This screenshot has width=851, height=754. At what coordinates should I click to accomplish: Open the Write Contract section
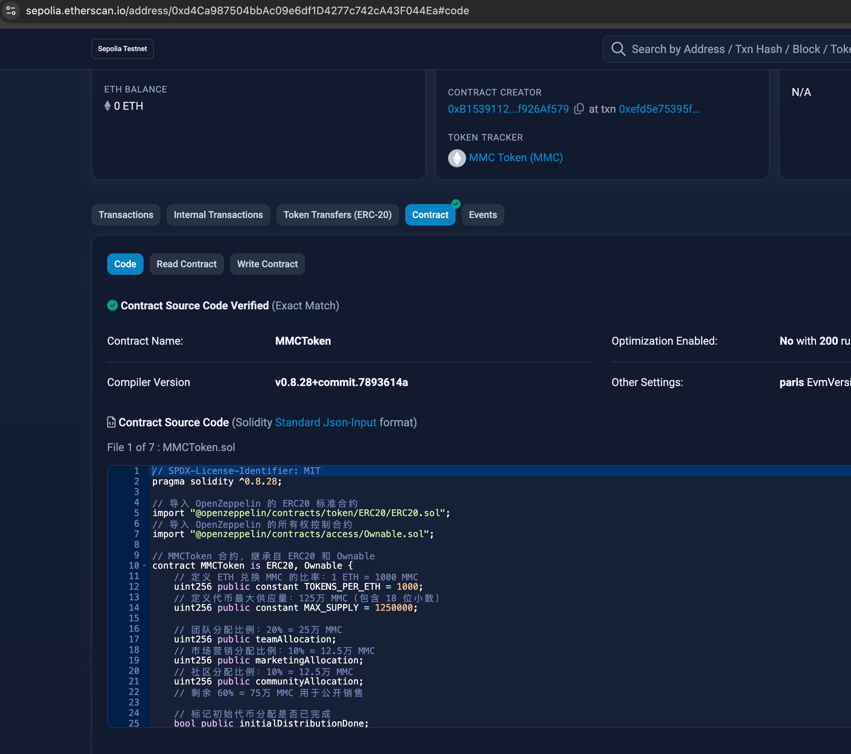point(267,264)
